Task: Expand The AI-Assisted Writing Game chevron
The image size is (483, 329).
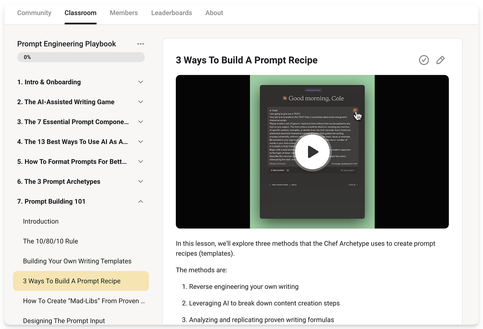Action: (141, 102)
